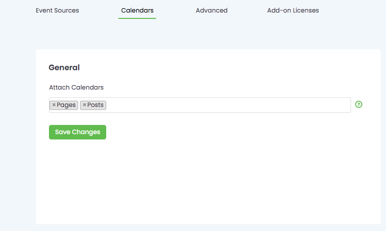386x231 pixels.
Task: Click the Attach Calendars field label
Action: point(76,88)
